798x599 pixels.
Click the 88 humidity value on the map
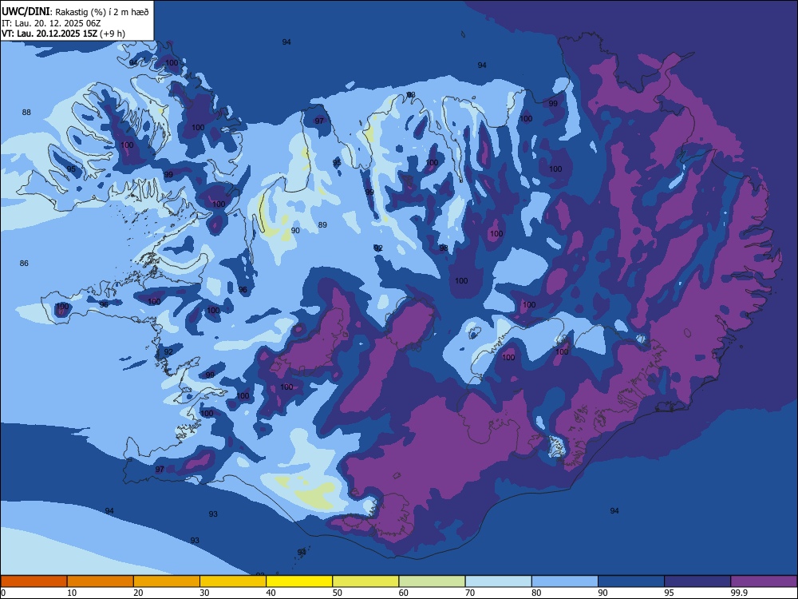click(x=26, y=112)
